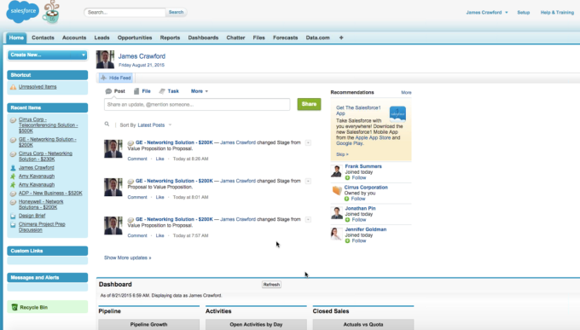
Task: Click the Salesforce cloud logo
Action: coord(22,11)
